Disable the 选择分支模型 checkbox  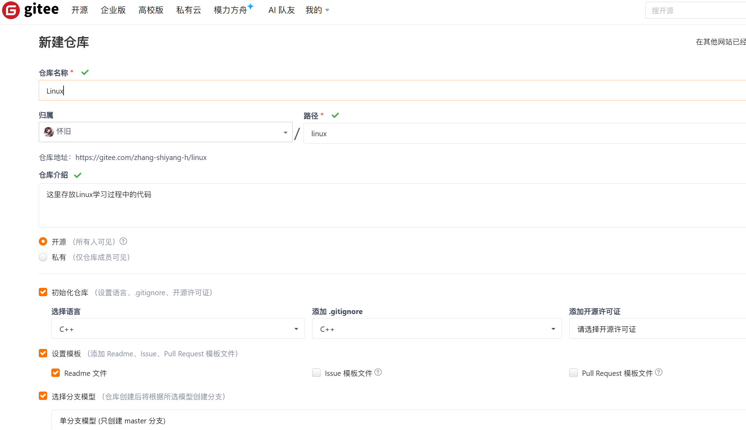point(43,396)
